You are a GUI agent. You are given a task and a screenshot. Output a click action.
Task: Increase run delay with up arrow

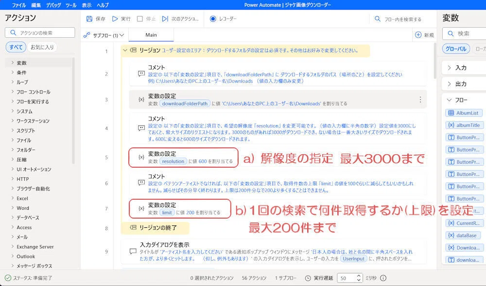[359, 275]
